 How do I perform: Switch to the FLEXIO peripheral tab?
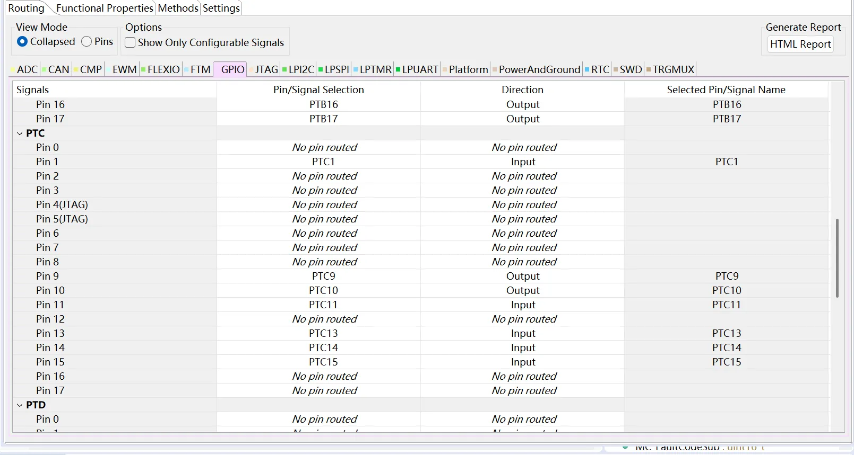(x=161, y=69)
